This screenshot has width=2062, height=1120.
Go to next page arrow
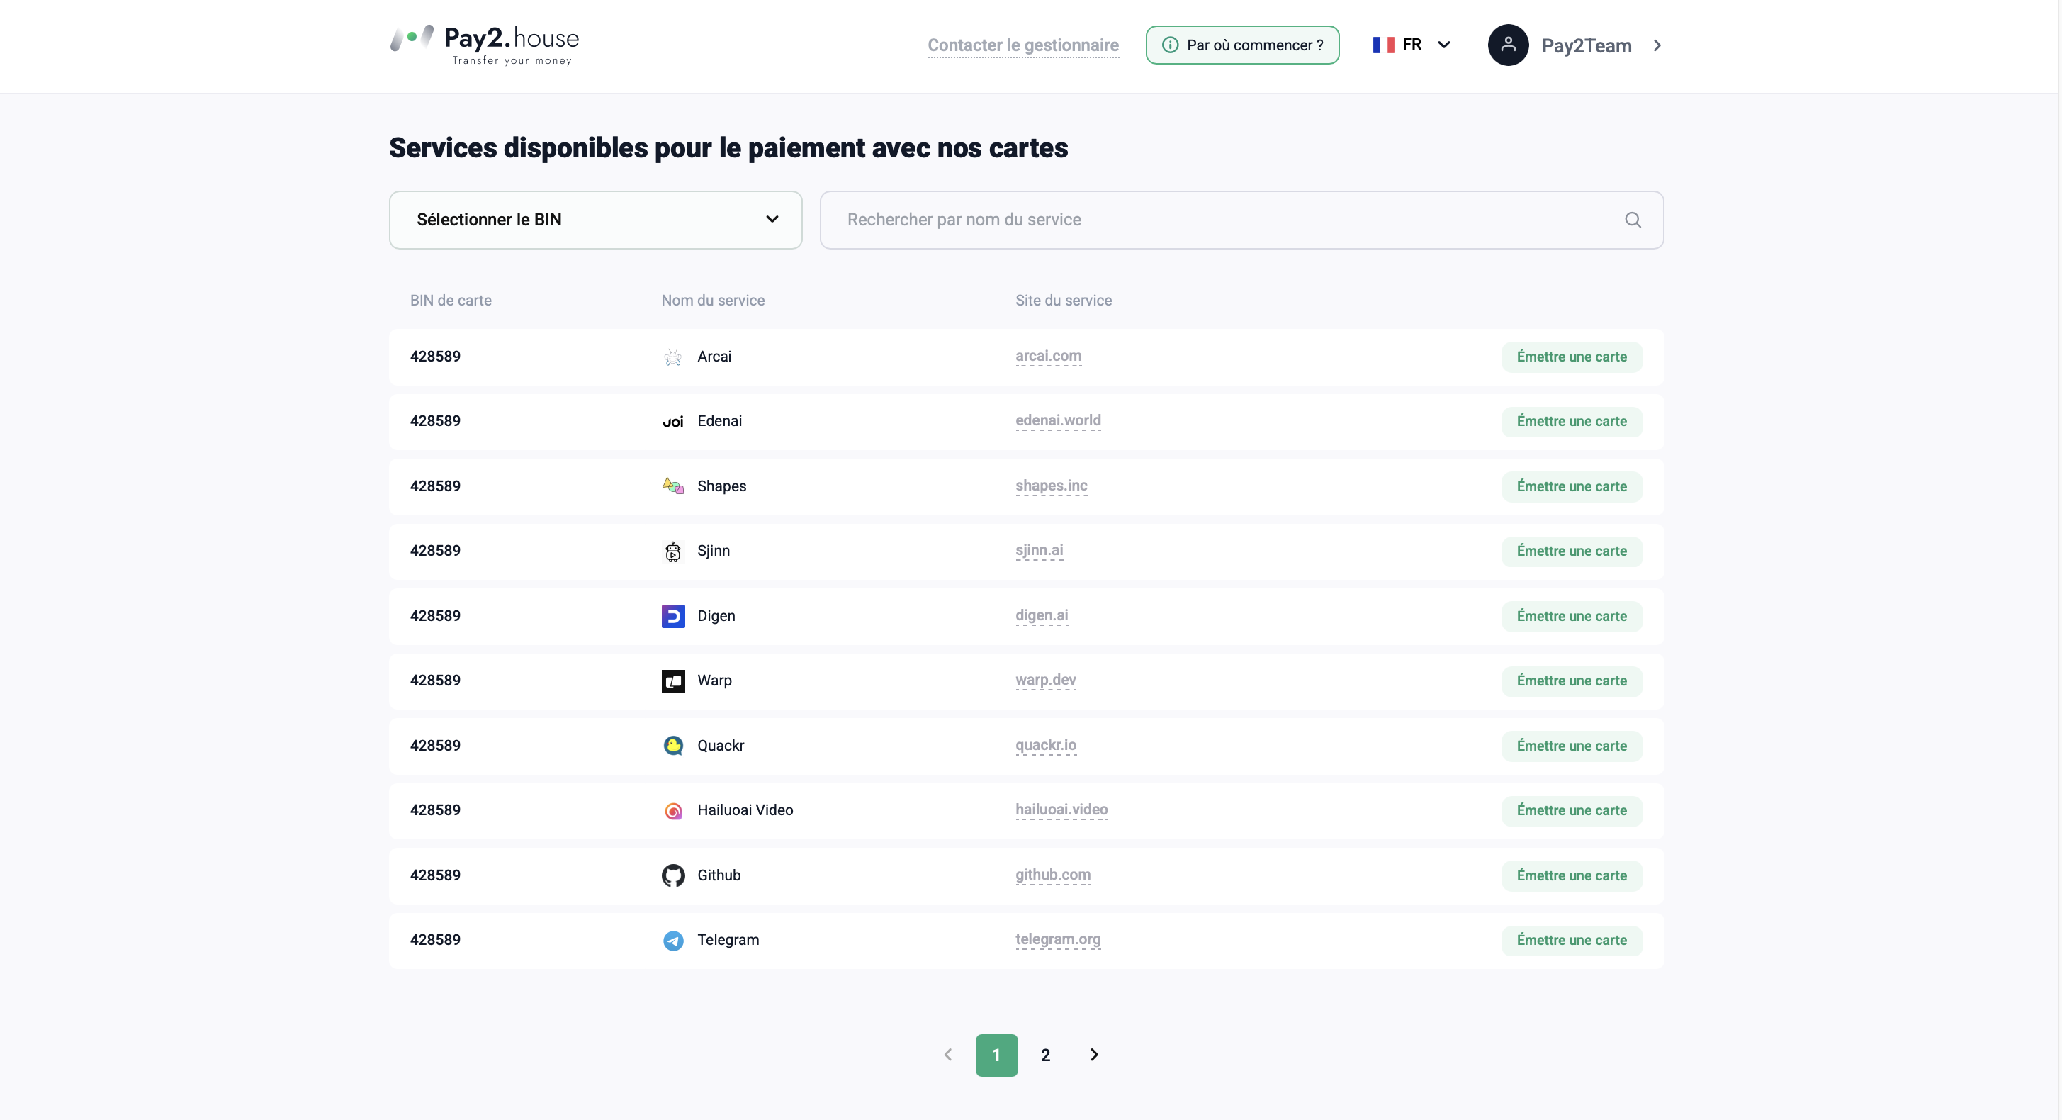coord(1094,1055)
